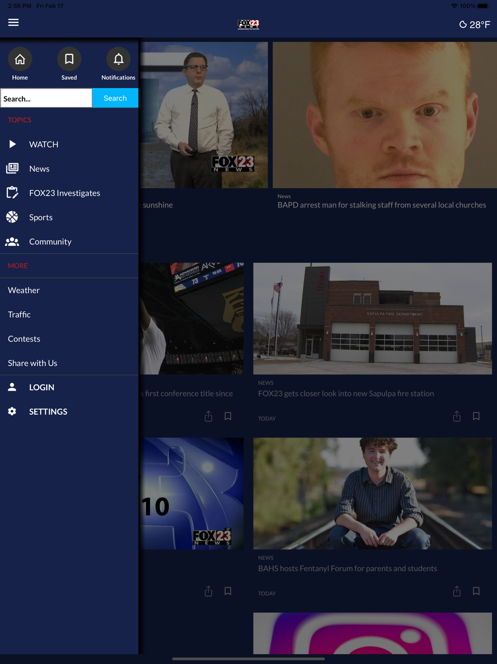Image resolution: width=497 pixels, height=664 pixels.
Task: Click inside the Search text field
Action: tap(46, 98)
